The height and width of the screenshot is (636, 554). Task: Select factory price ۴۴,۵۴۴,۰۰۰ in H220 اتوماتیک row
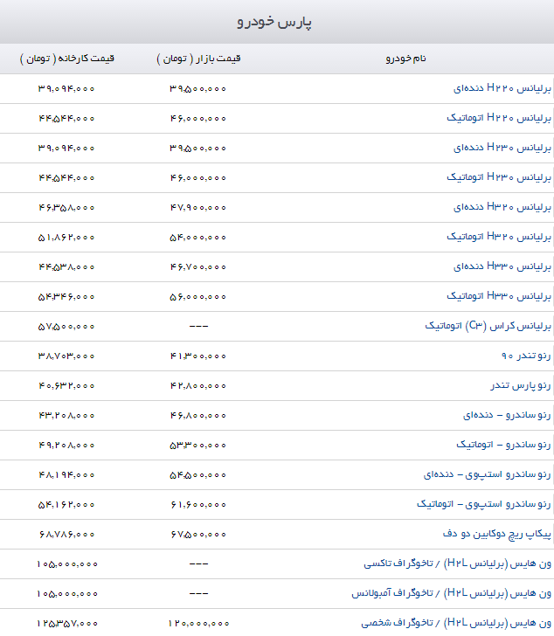(x=66, y=119)
